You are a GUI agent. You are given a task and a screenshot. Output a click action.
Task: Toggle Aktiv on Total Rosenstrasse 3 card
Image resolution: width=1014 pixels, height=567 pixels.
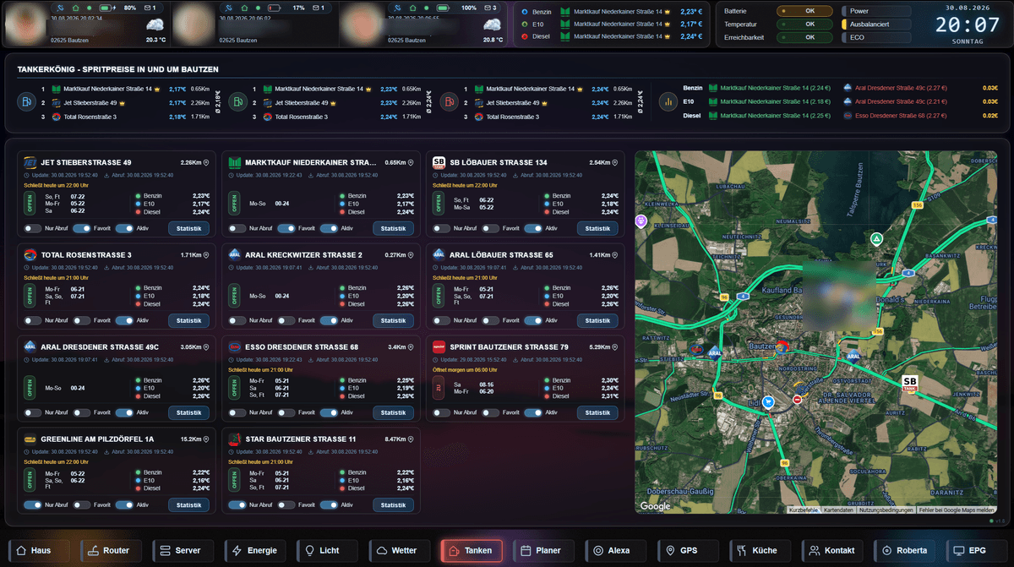pyautogui.click(x=125, y=320)
